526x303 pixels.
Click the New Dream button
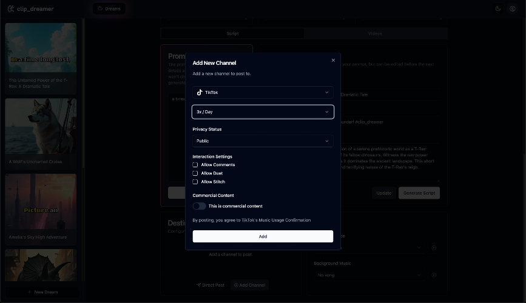tap(42, 292)
